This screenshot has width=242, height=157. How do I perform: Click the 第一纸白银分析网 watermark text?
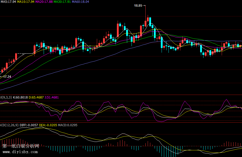coord(21,146)
